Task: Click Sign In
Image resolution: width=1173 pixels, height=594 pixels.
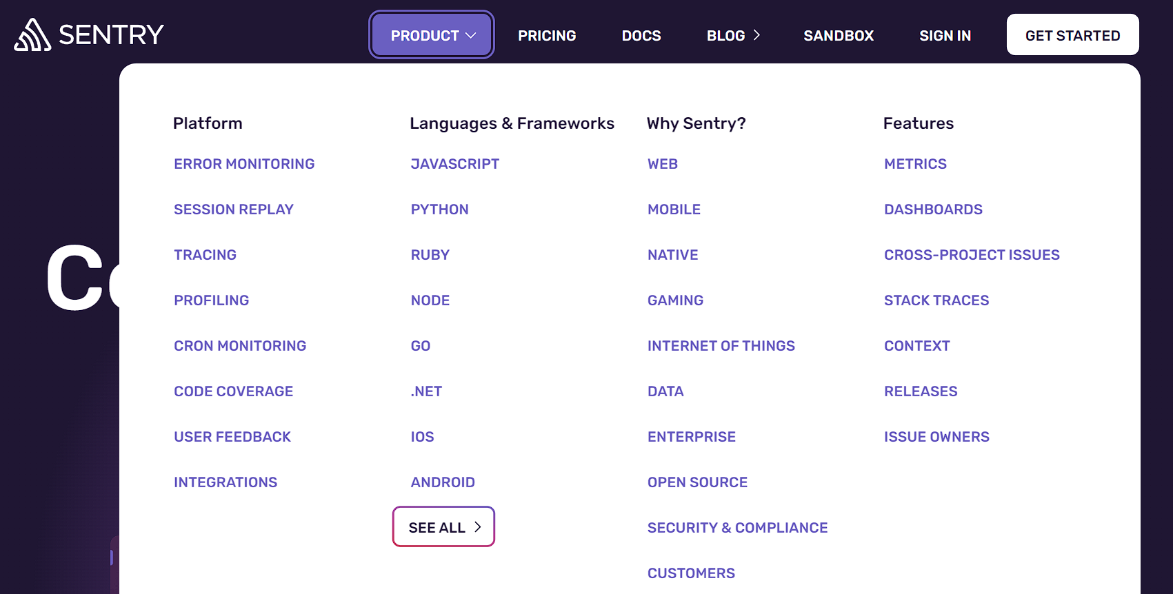Action: [x=945, y=36]
